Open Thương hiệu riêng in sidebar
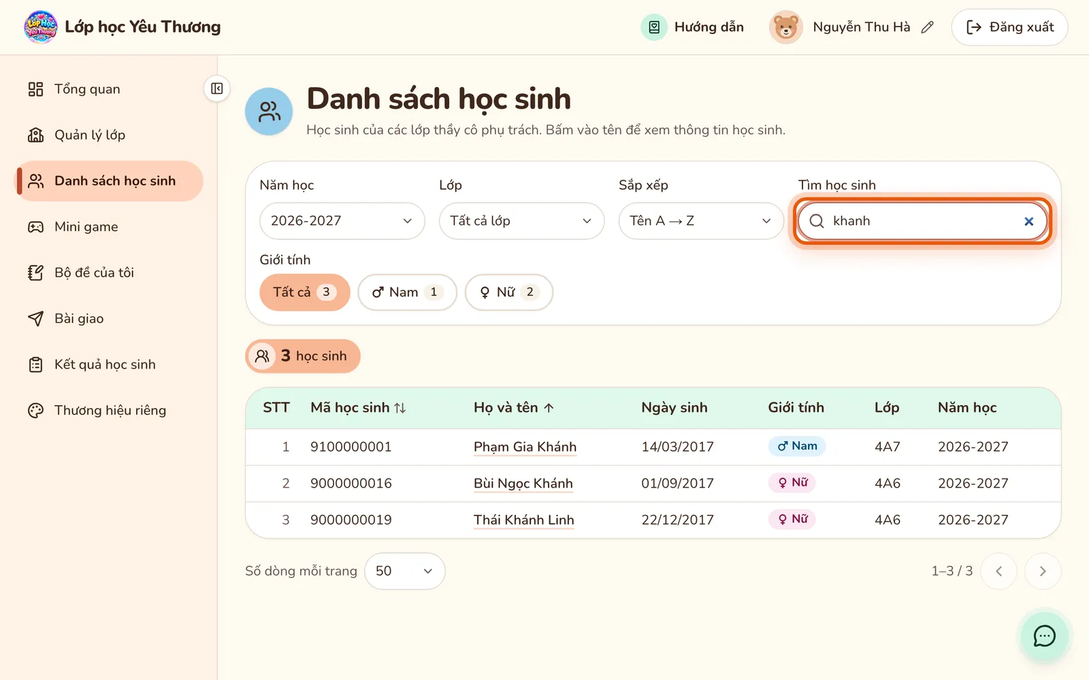 (110, 410)
